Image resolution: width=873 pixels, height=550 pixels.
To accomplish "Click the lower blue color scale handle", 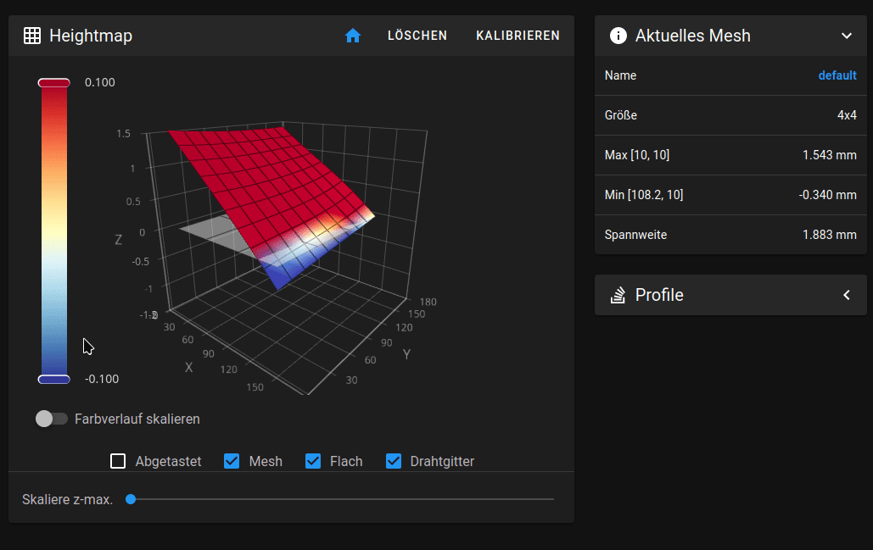I will [54, 380].
